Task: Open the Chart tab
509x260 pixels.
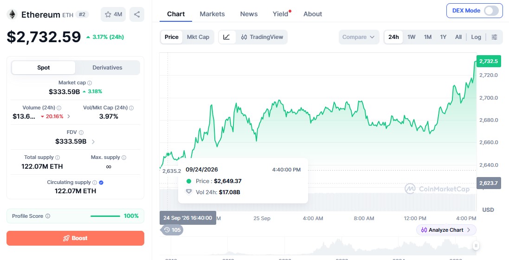Action: point(175,14)
